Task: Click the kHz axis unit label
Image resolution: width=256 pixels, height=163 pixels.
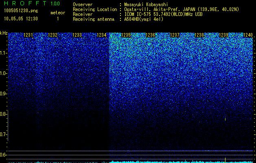Action: 4,33
